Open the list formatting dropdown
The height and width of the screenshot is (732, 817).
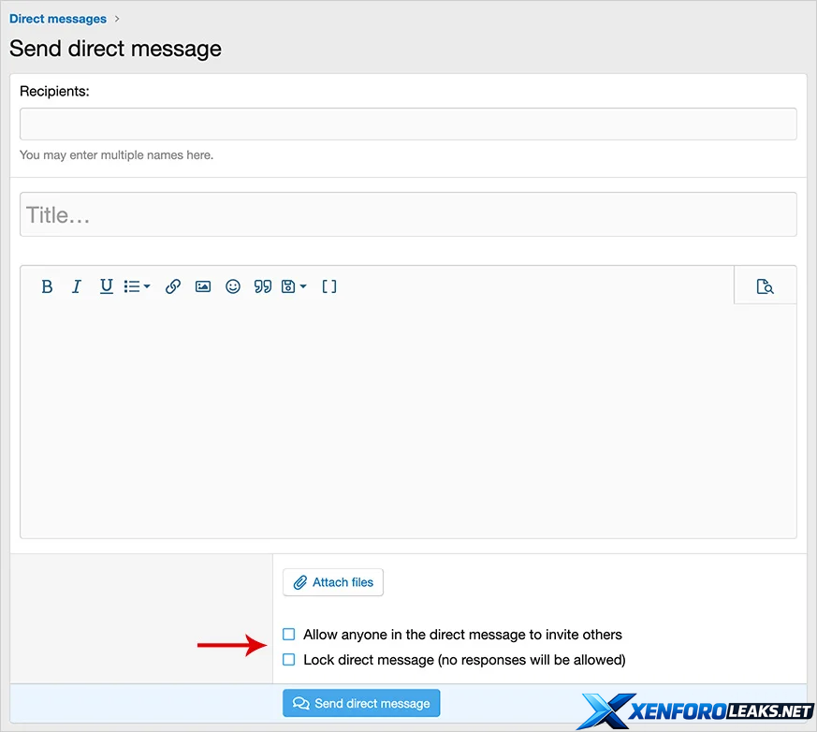point(138,286)
